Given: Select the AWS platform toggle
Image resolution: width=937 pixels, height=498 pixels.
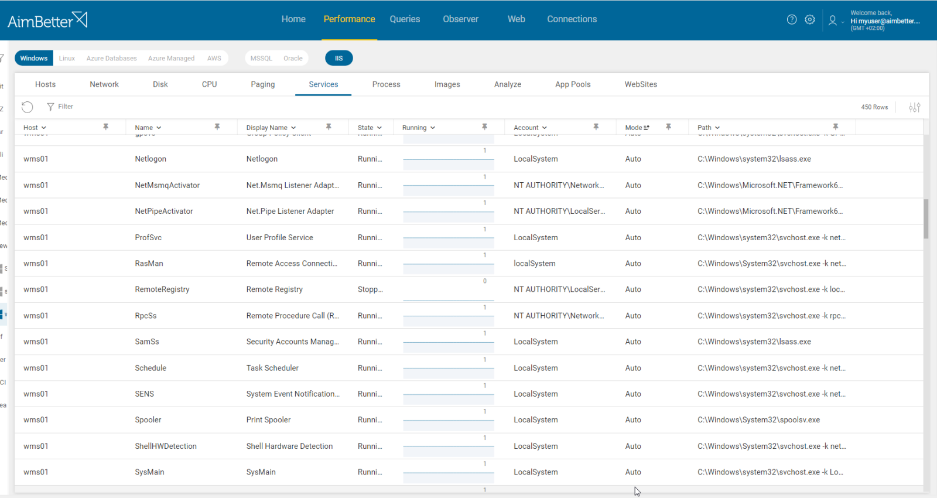Looking at the screenshot, I should pos(214,58).
